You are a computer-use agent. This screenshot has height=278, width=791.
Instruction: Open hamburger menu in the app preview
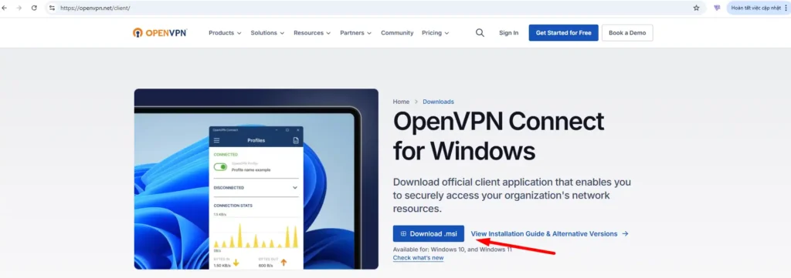217,140
